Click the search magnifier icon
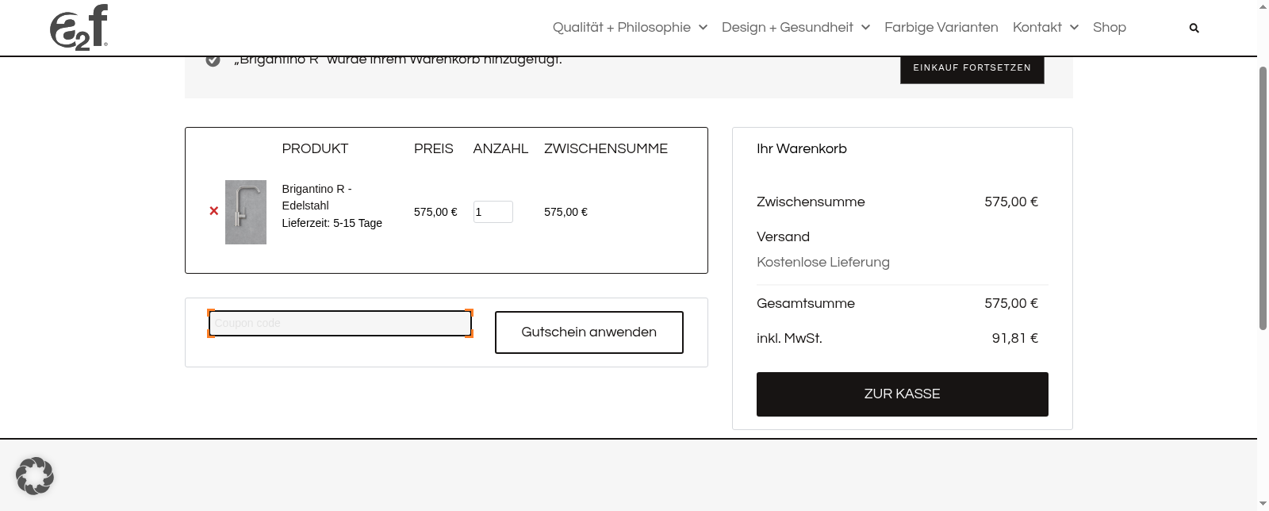 (x=1194, y=28)
